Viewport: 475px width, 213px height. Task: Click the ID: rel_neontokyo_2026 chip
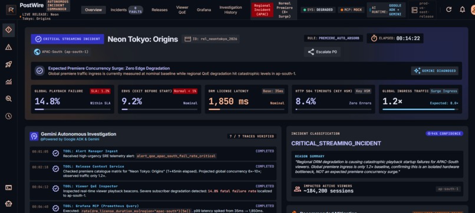tap(210, 39)
